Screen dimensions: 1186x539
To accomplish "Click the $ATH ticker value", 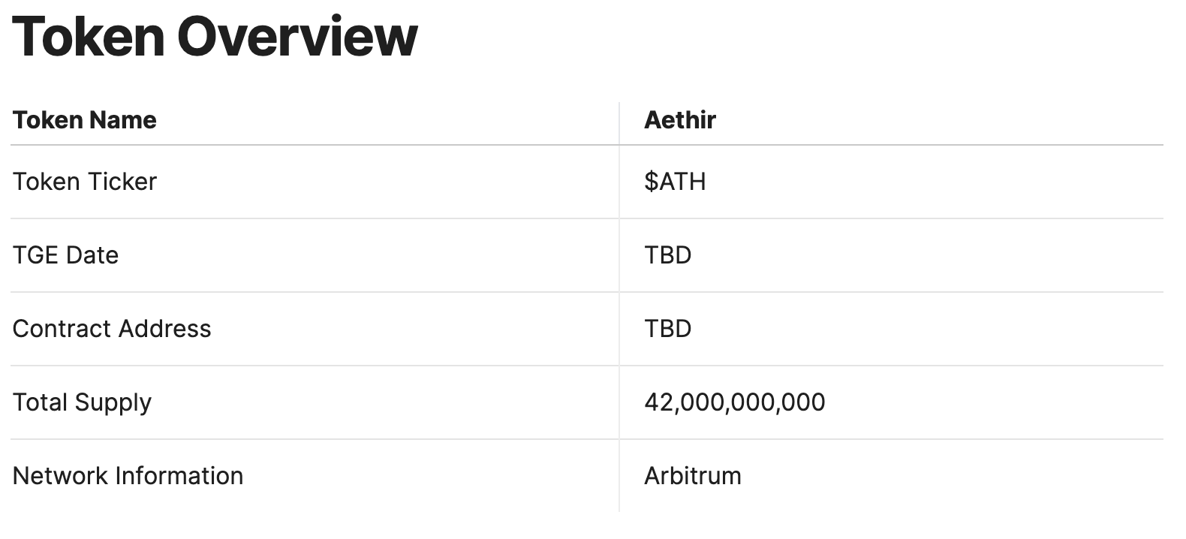I will pyautogui.click(x=675, y=182).
